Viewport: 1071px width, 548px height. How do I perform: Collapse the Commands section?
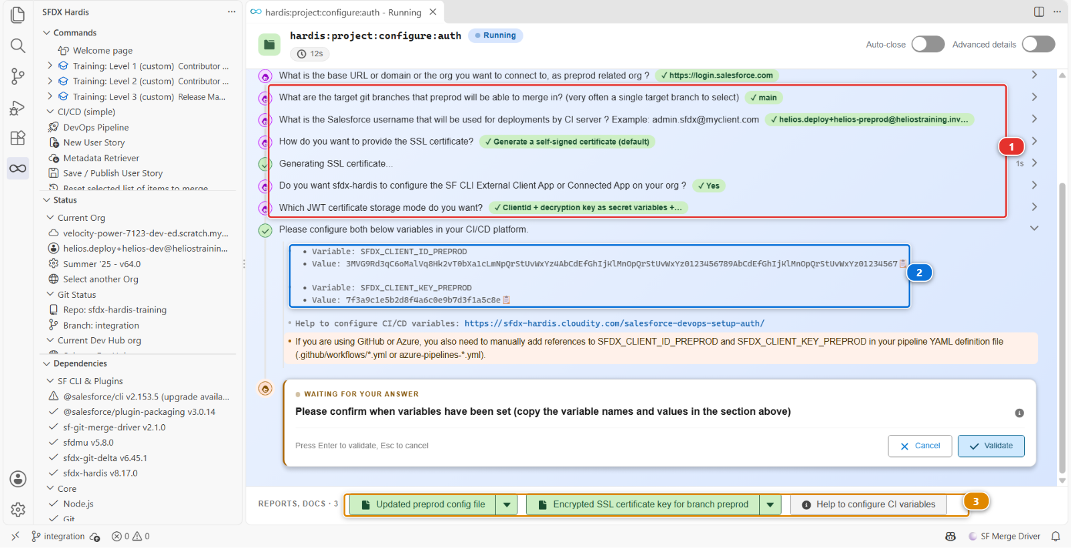click(46, 33)
